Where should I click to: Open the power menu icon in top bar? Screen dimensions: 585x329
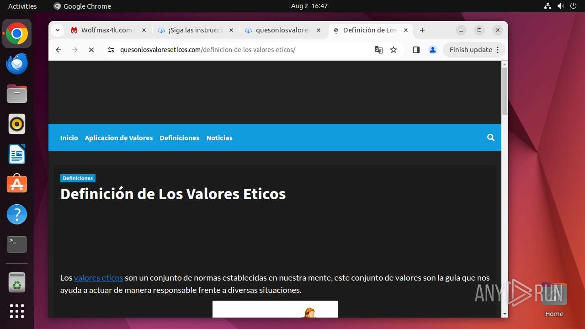coord(573,6)
